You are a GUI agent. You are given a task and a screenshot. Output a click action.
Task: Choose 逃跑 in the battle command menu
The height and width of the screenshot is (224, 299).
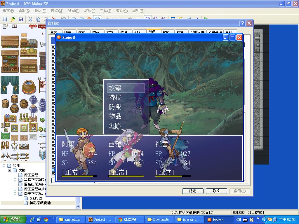pos(115,125)
